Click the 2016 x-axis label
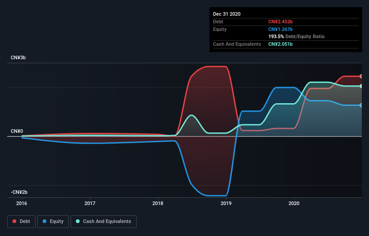The width and height of the screenshot is (369, 236). click(x=22, y=203)
